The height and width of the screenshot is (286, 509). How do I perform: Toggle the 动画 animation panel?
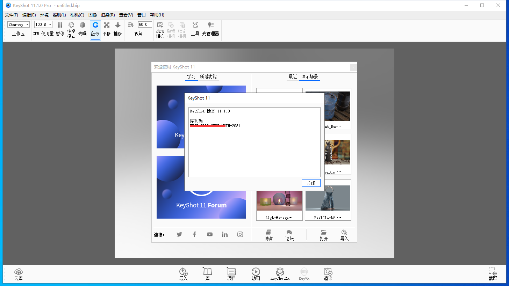[256, 274]
